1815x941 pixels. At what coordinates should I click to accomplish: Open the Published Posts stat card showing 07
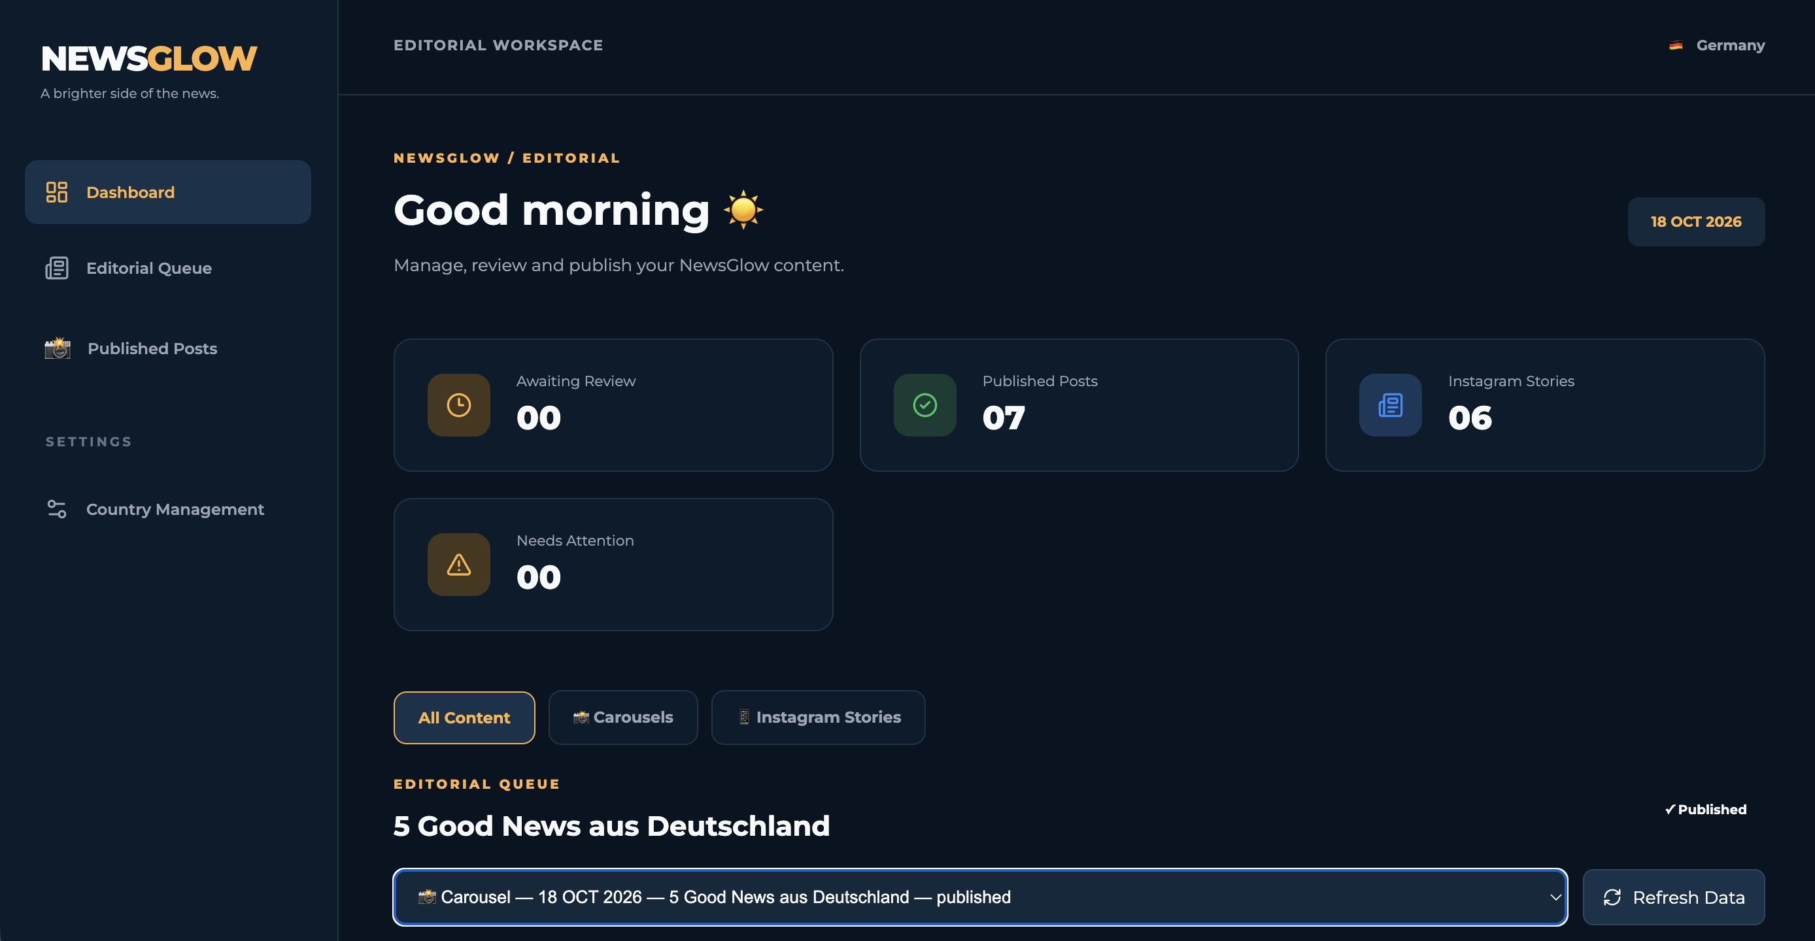click(x=1079, y=405)
